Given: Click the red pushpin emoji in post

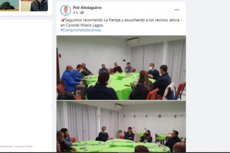Looking at the screenshot, I should [63, 20].
